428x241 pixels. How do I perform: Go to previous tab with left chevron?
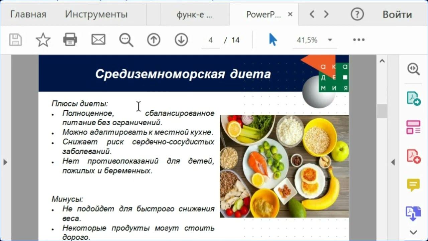(x=312, y=14)
